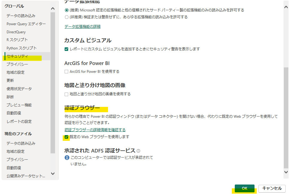
Task: Click info icon next to ADFS 認証サービス heading
Action: coord(138,151)
